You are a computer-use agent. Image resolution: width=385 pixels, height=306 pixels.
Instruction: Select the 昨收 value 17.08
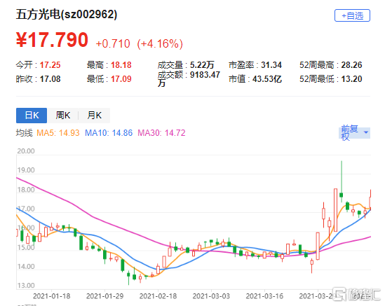(x=50, y=79)
